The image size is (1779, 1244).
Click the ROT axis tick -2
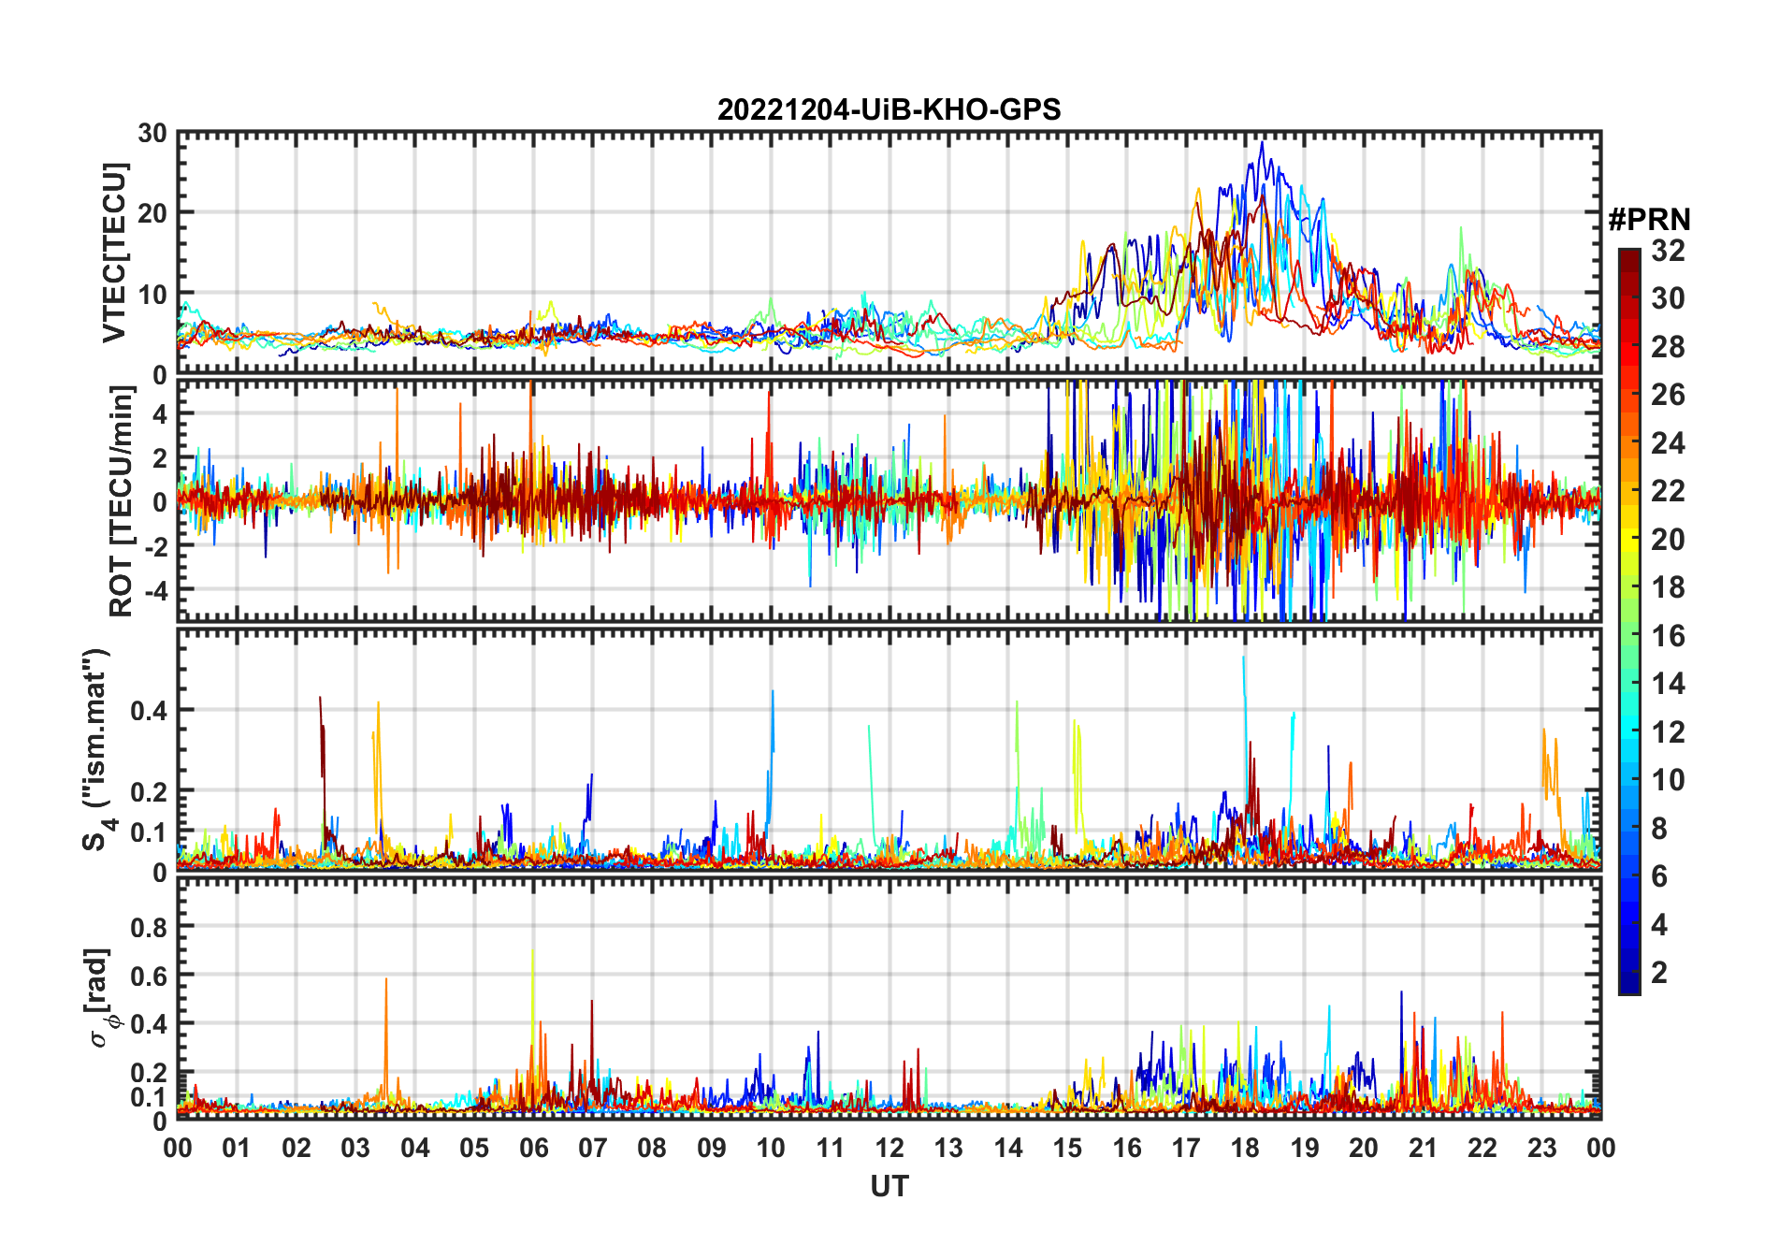tap(156, 546)
